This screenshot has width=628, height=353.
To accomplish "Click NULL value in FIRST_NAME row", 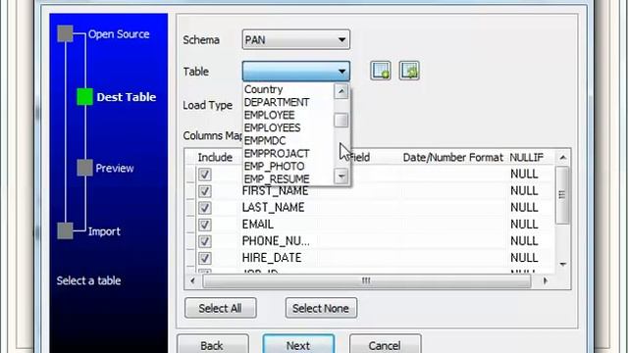I will (x=524, y=191).
